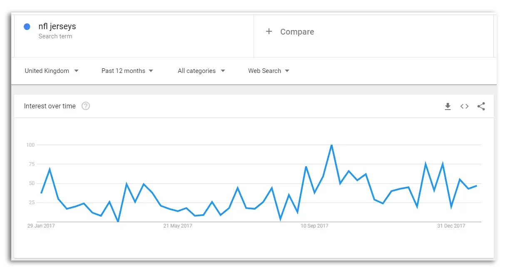
Task: Click the plus icon beside Compare
Action: (269, 31)
